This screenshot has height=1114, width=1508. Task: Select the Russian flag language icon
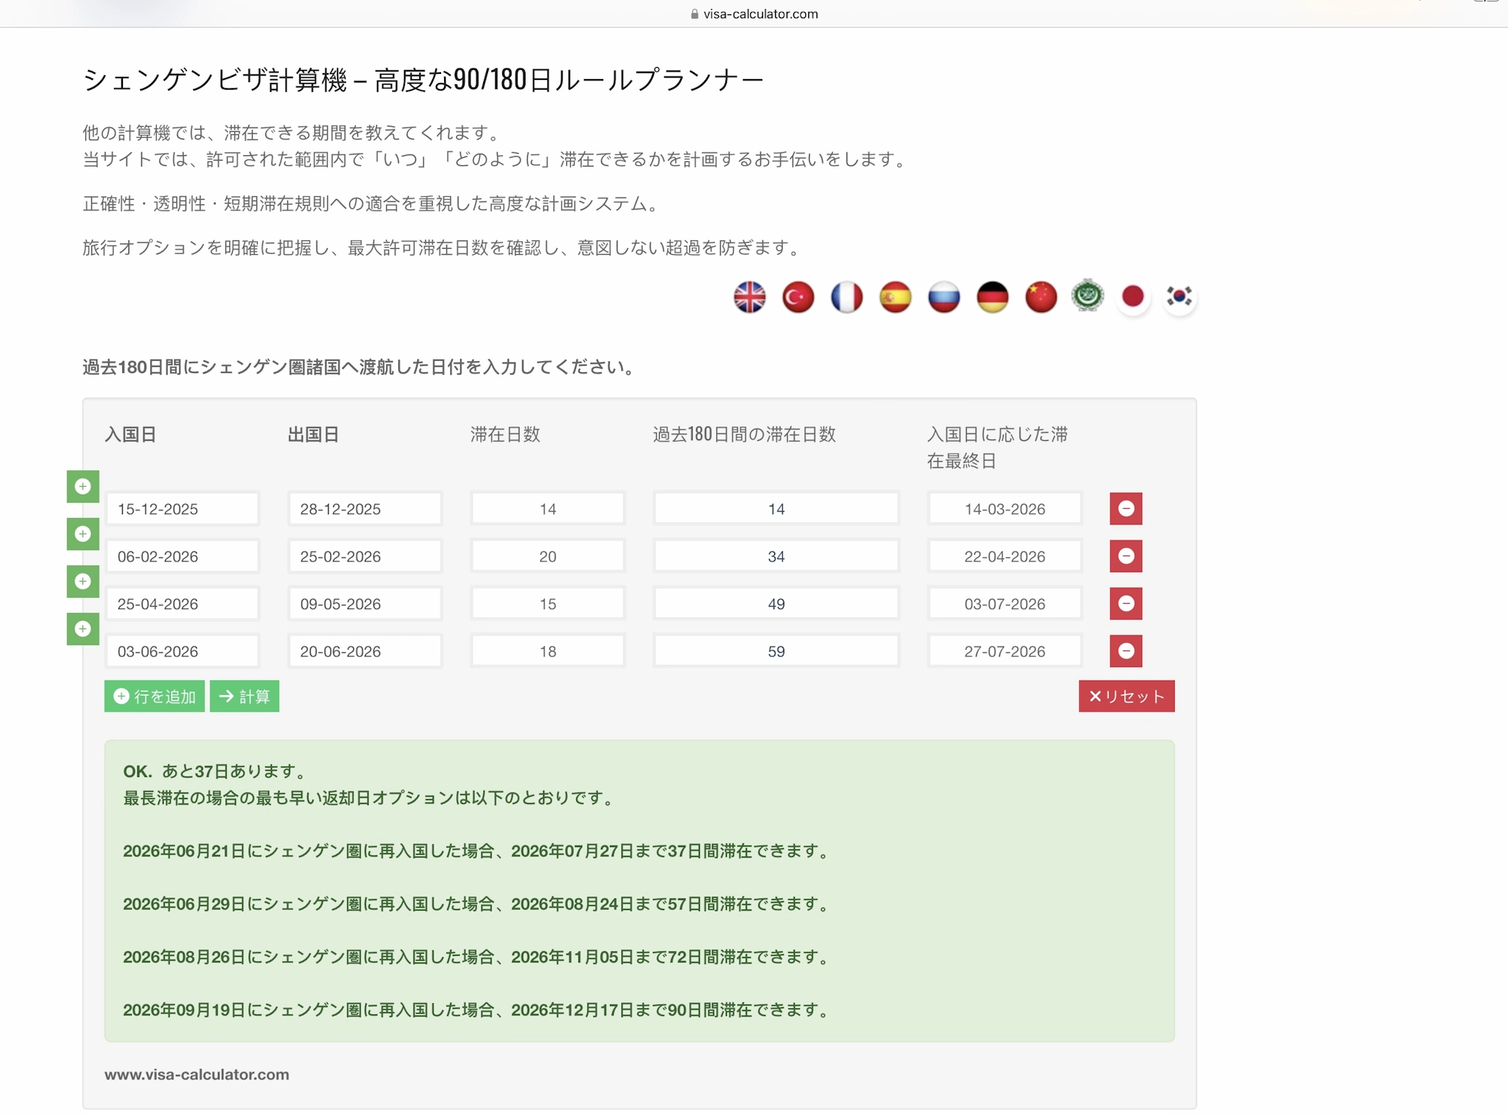(x=944, y=297)
